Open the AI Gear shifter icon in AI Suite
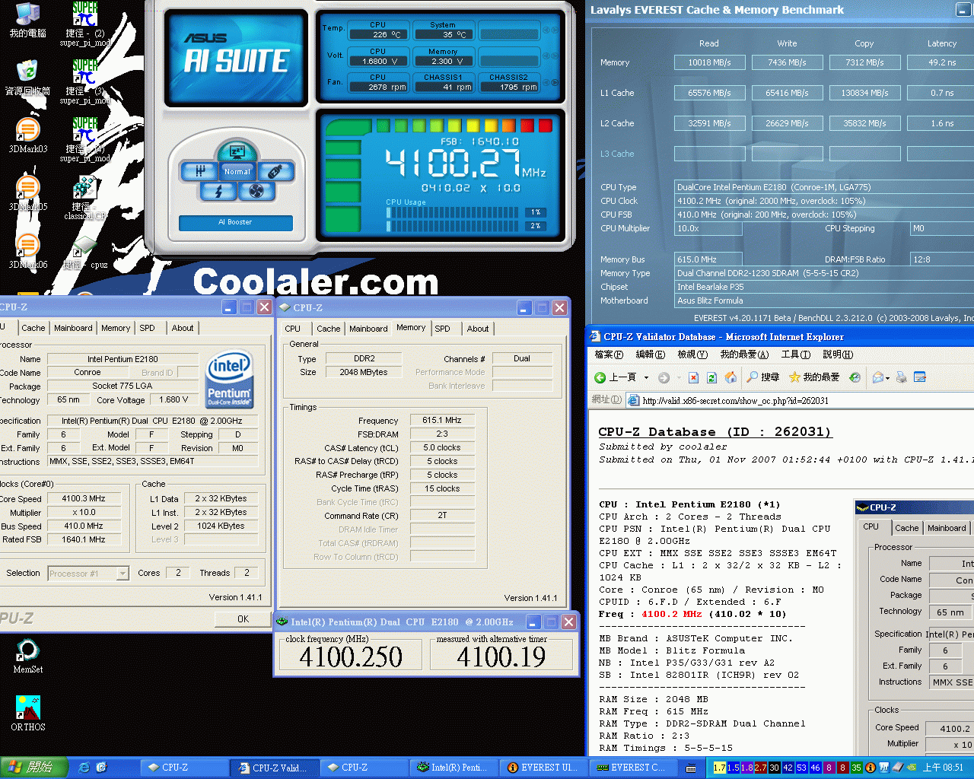974x779 pixels. (199, 171)
